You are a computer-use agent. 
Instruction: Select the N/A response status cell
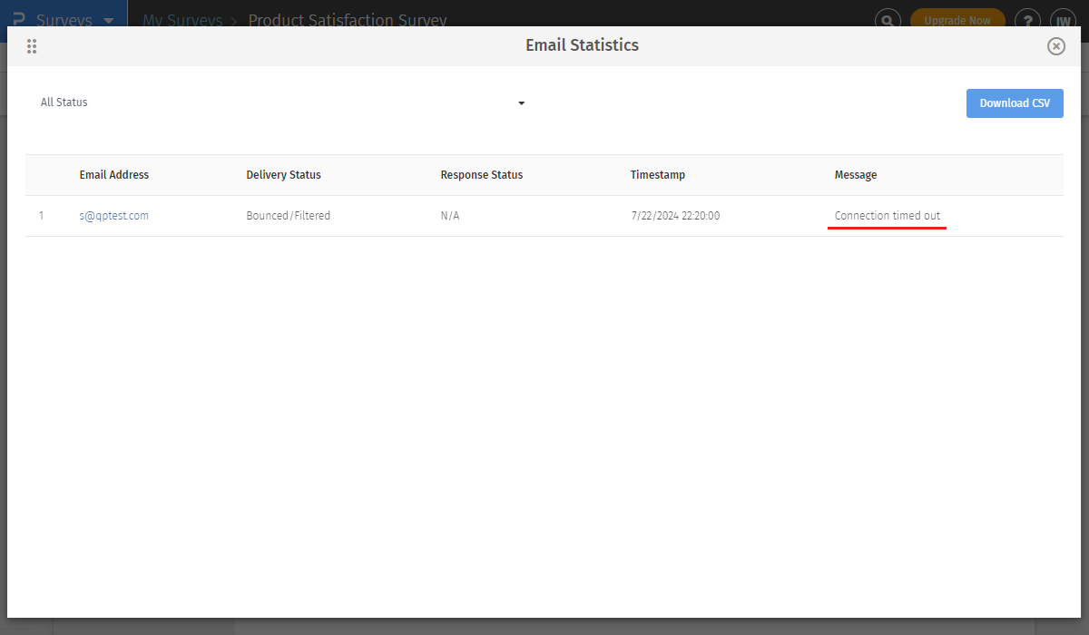[450, 216]
